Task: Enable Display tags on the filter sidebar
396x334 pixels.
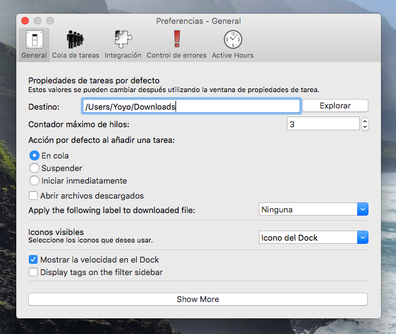Action: tap(34, 272)
